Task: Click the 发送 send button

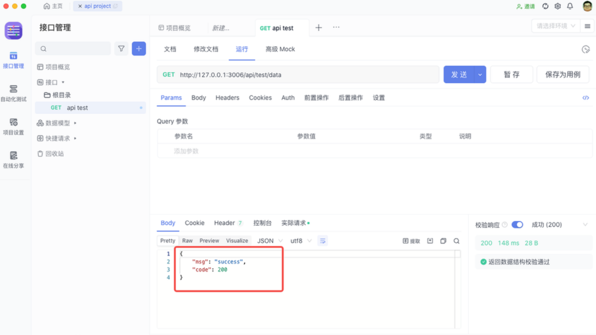Action: point(459,75)
